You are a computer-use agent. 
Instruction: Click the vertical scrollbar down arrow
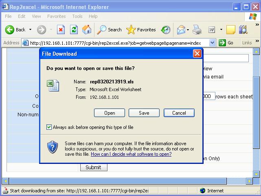point(256,174)
